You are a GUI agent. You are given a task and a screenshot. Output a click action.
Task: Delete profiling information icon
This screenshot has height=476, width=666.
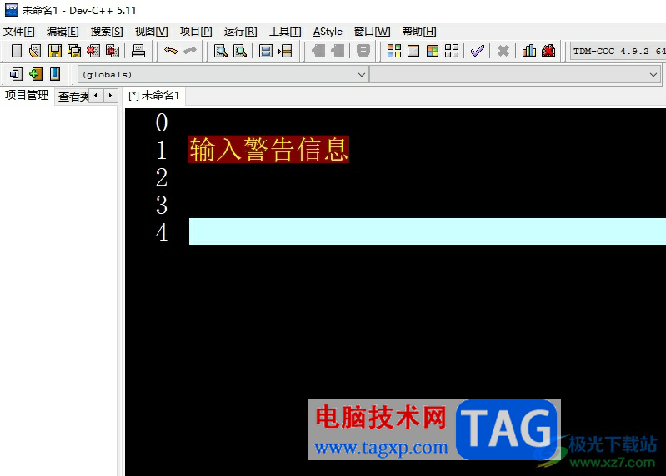548,51
